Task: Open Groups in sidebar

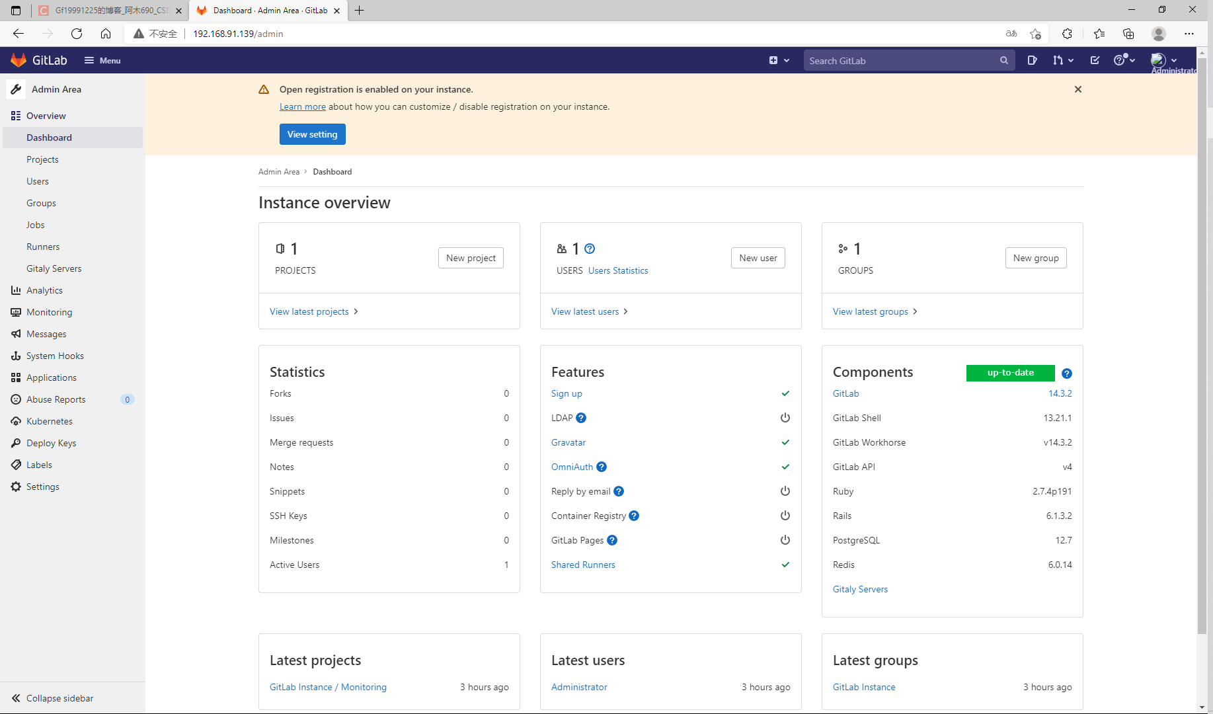Action: 41,203
